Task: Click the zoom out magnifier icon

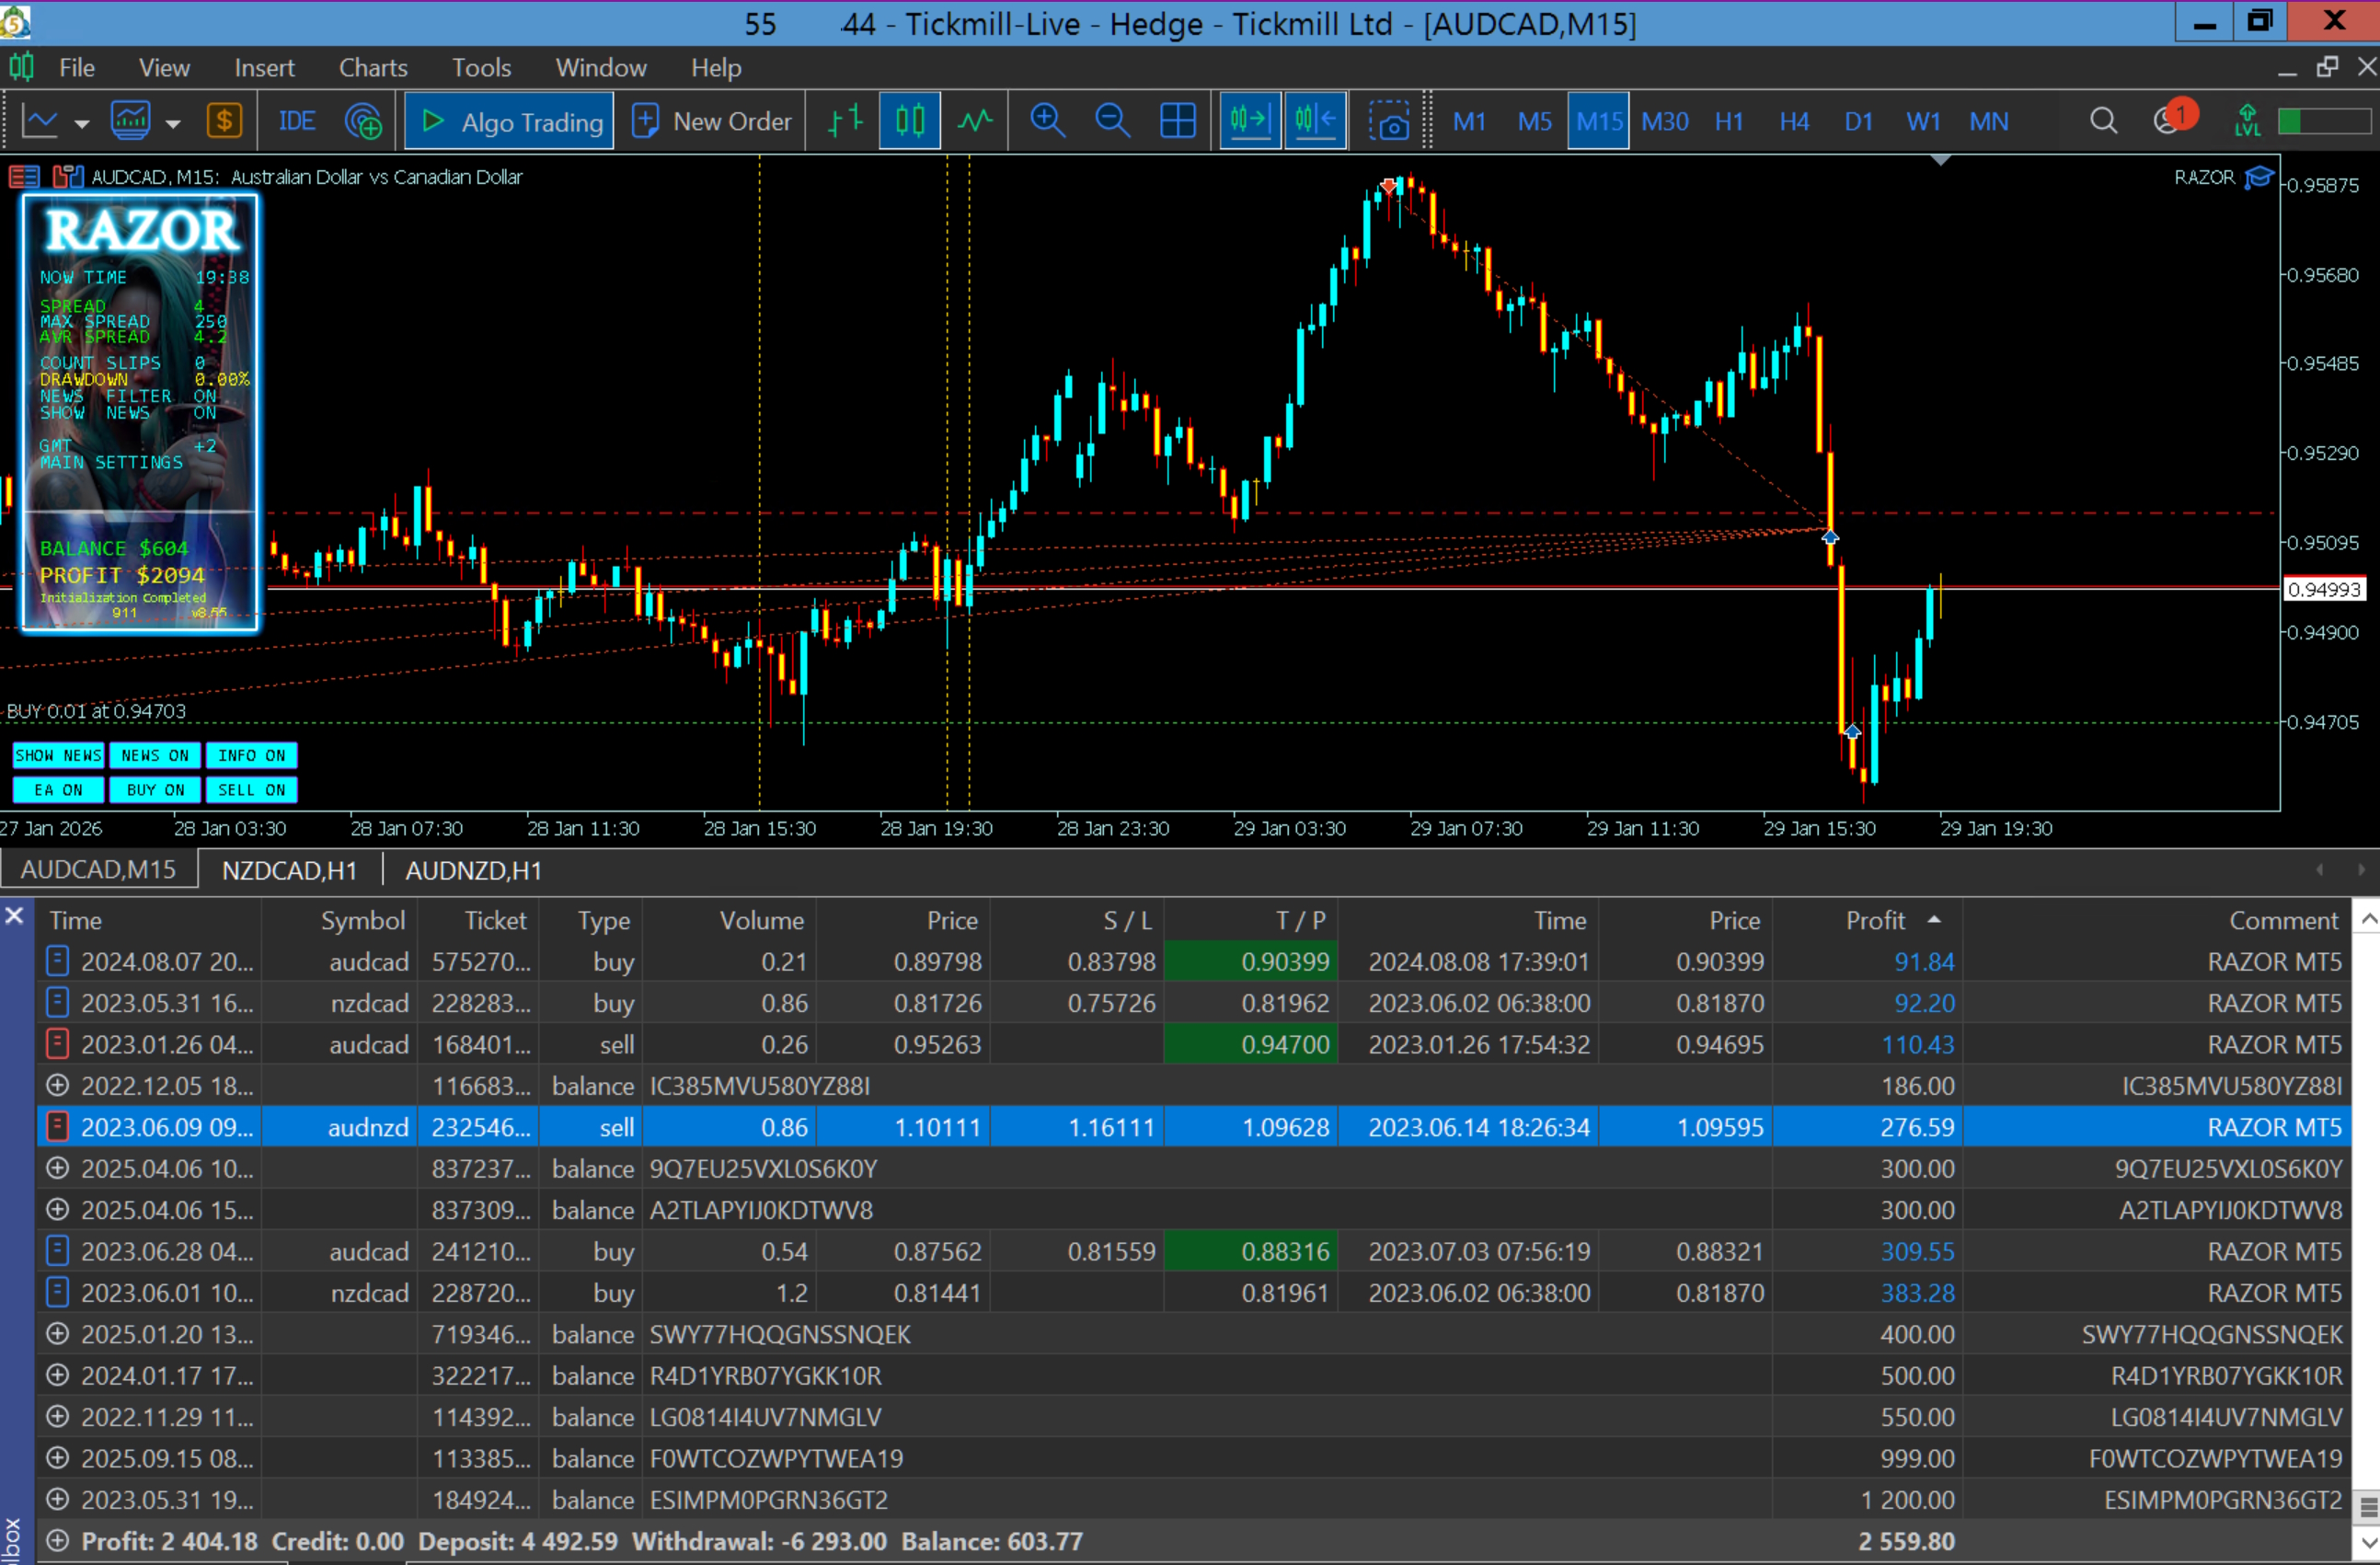Action: pyautogui.click(x=1112, y=121)
